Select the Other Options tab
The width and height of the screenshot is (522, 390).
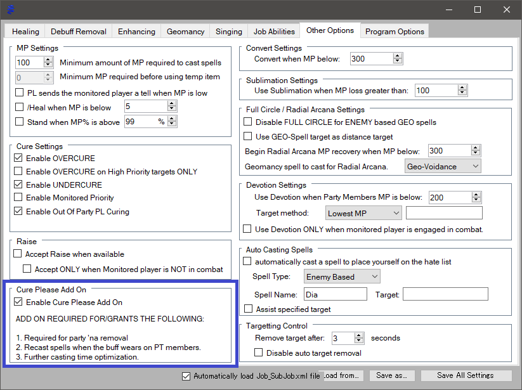330,30
